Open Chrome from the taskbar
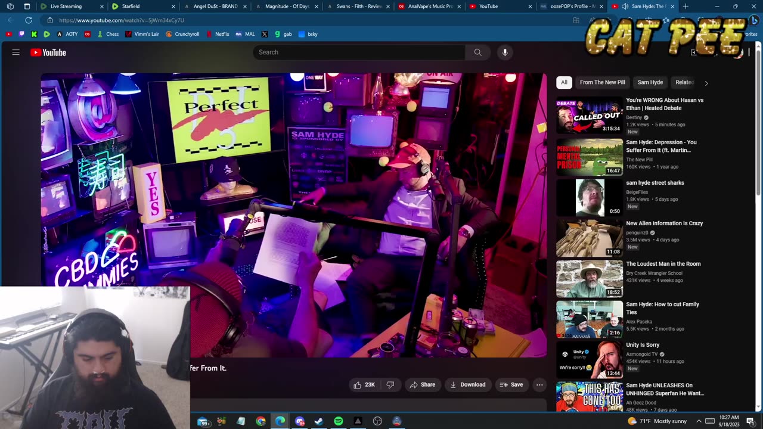Viewport: 763px width, 429px height. [260, 421]
